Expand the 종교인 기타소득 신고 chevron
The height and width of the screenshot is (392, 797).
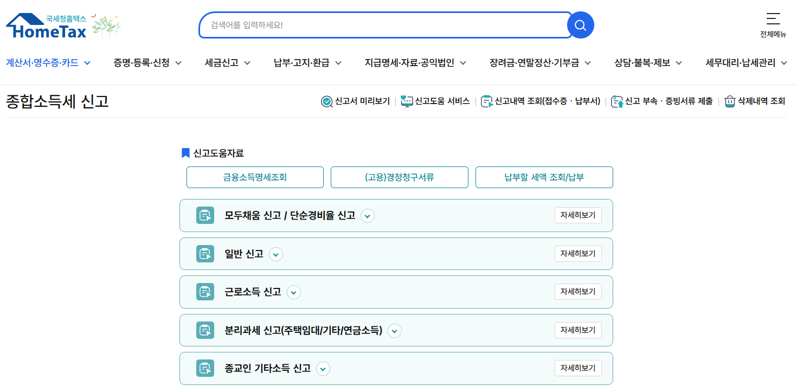[x=323, y=369]
